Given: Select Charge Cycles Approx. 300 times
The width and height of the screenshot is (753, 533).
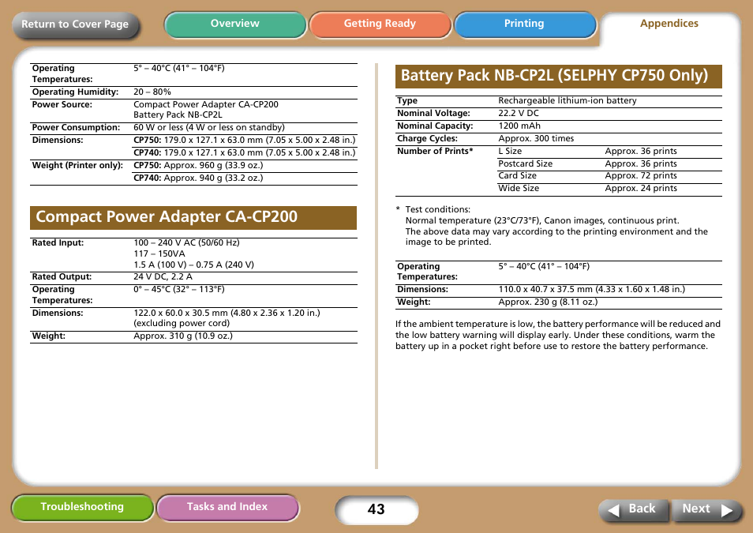Looking at the screenshot, I should point(536,138).
